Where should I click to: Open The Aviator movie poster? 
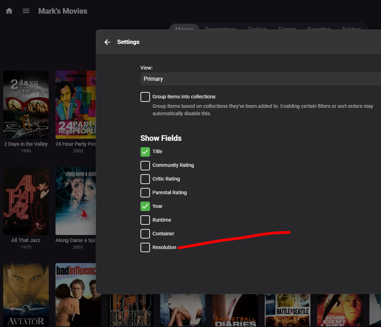[26, 294]
